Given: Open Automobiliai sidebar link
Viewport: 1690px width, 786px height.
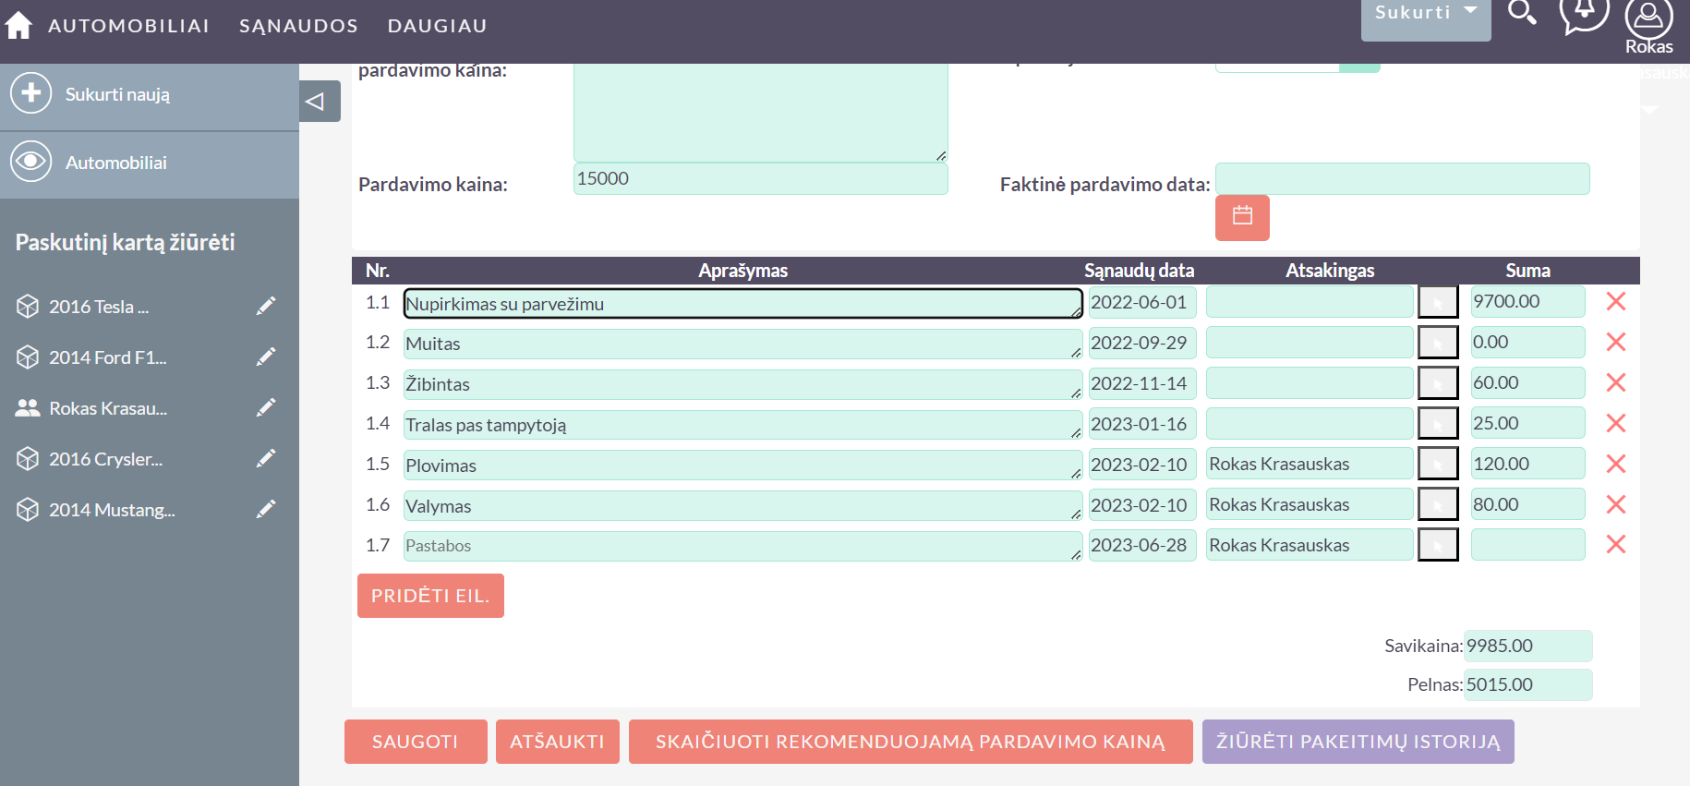Looking at the screenshot, I should coord(116,163).
